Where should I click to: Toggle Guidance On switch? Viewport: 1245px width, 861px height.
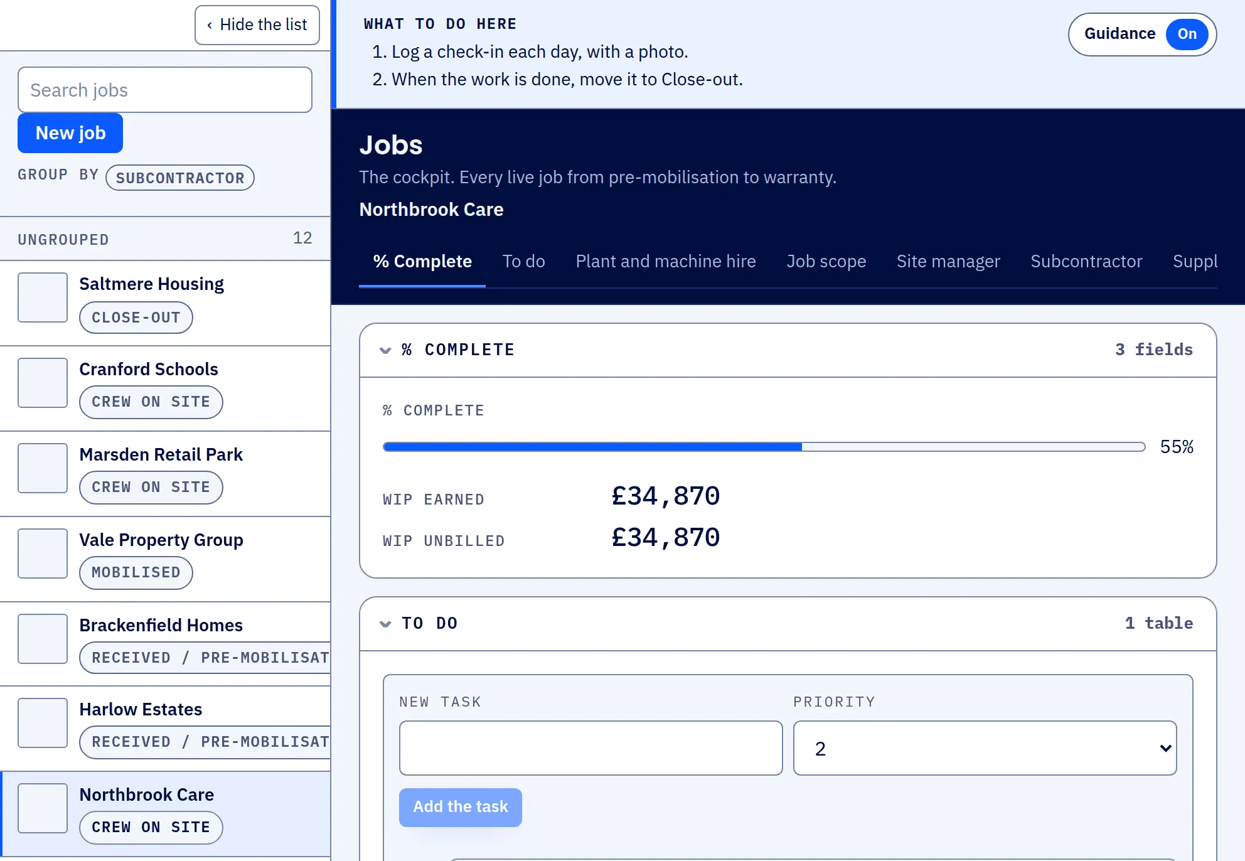click(1142, 34)
